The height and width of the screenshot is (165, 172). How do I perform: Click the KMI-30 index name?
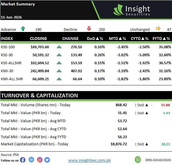[x=7, y=71]
